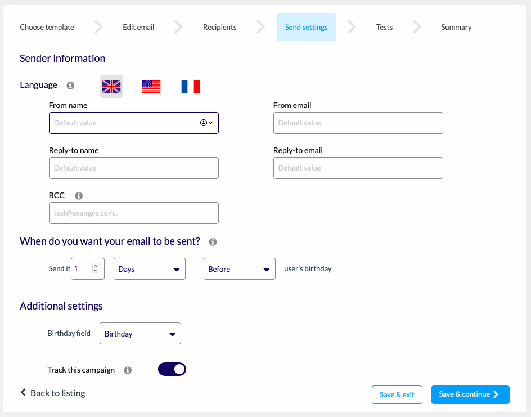Show info icon beside send timing heading
Viewport: 531px width, 417px height.
(213, 242)
